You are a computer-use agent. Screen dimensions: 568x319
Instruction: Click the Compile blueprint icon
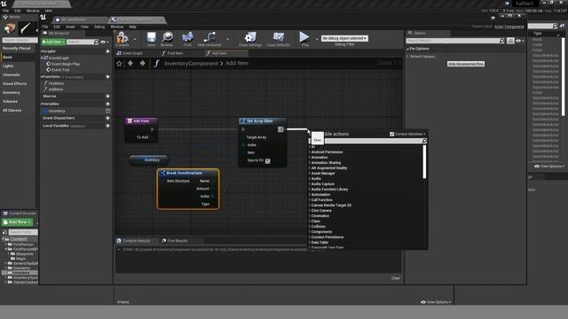[x=122, y=37]
